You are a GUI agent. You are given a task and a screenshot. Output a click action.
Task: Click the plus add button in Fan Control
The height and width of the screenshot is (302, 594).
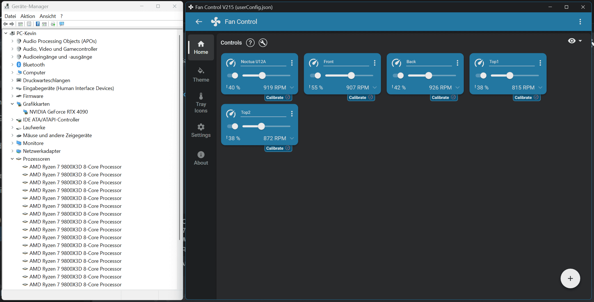pyautogui.click(x=570, y=278)
